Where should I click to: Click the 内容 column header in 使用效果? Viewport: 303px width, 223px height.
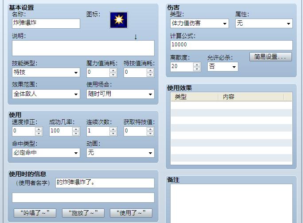coord(251,97)
